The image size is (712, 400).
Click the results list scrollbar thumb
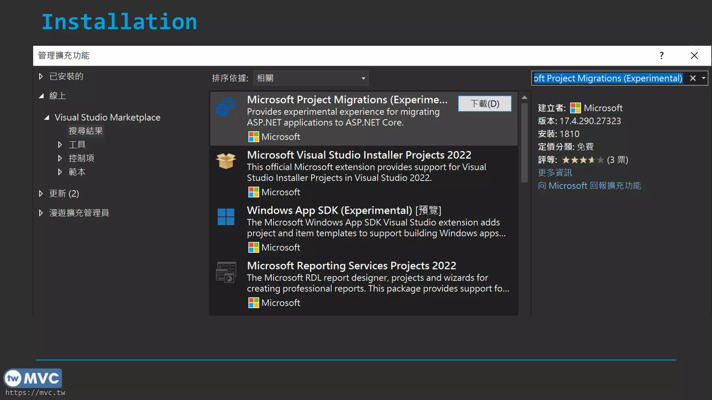(524, 142)
